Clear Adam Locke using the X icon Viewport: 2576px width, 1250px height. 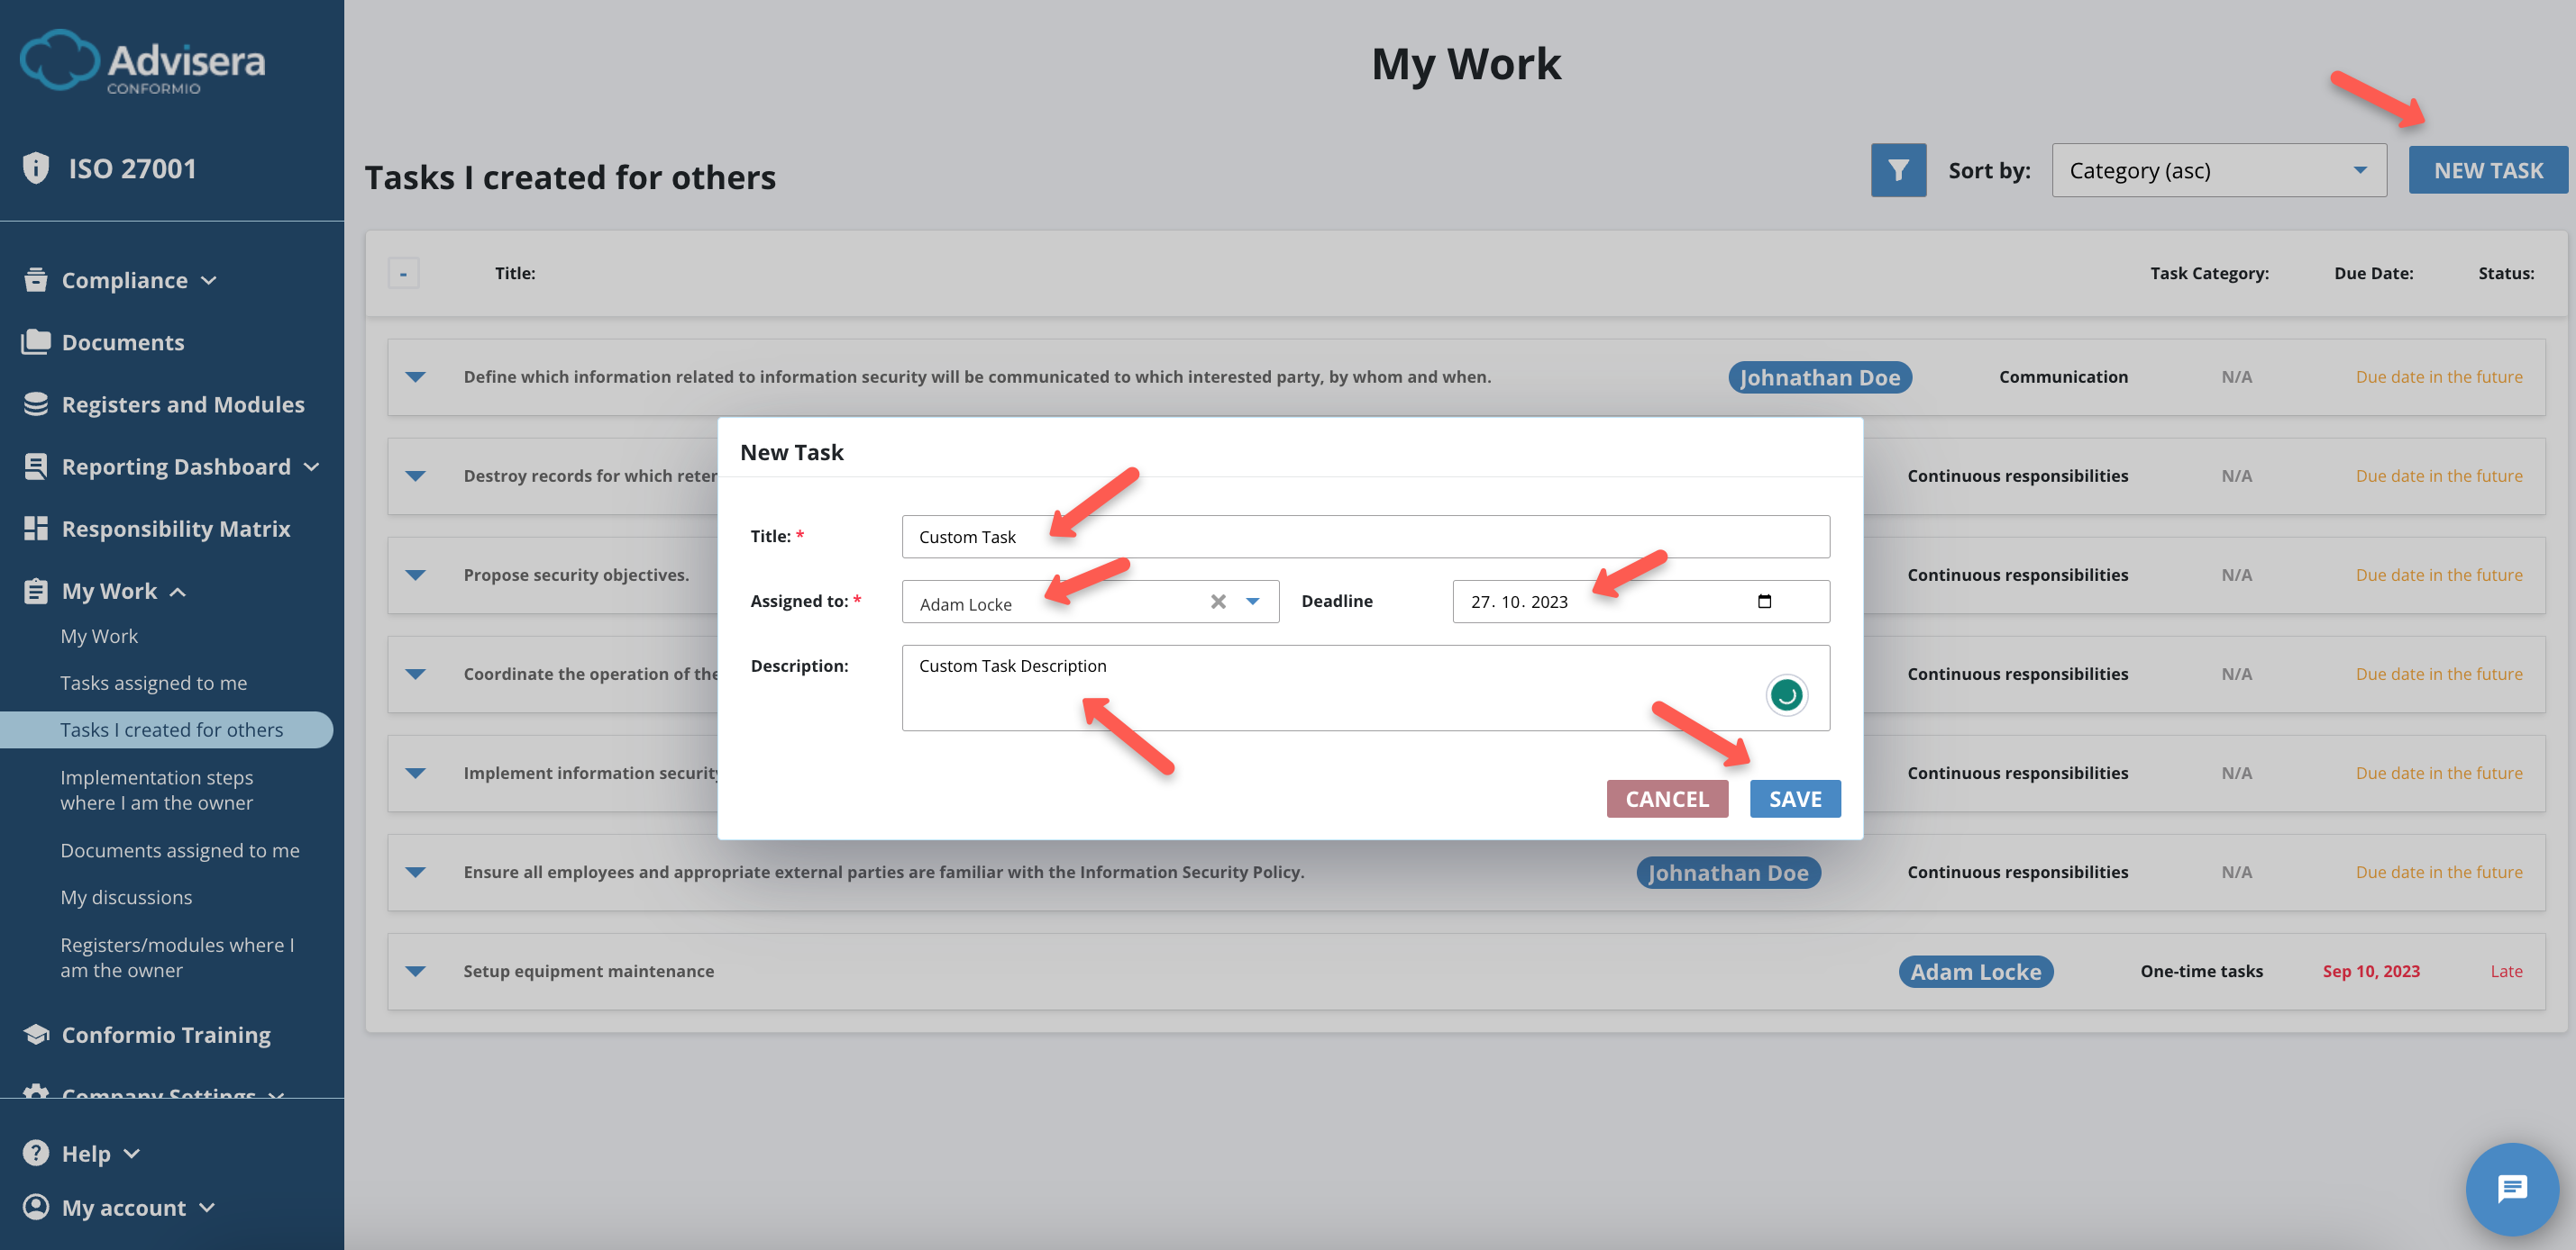[x=1218, y=602]
